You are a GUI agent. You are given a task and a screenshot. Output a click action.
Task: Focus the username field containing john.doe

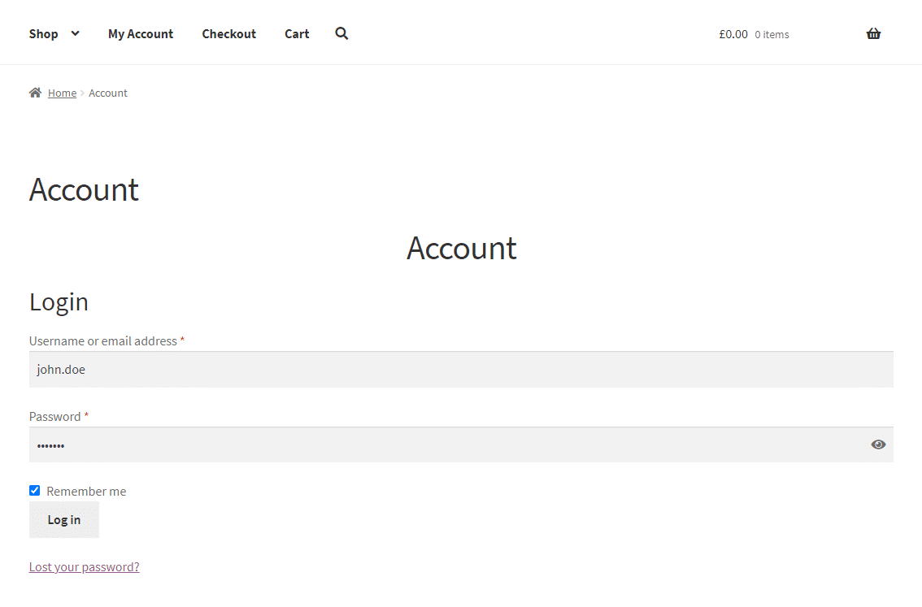pos(461,369)
